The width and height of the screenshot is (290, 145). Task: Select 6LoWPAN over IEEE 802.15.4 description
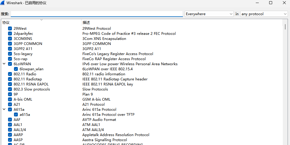pos(107,69)
